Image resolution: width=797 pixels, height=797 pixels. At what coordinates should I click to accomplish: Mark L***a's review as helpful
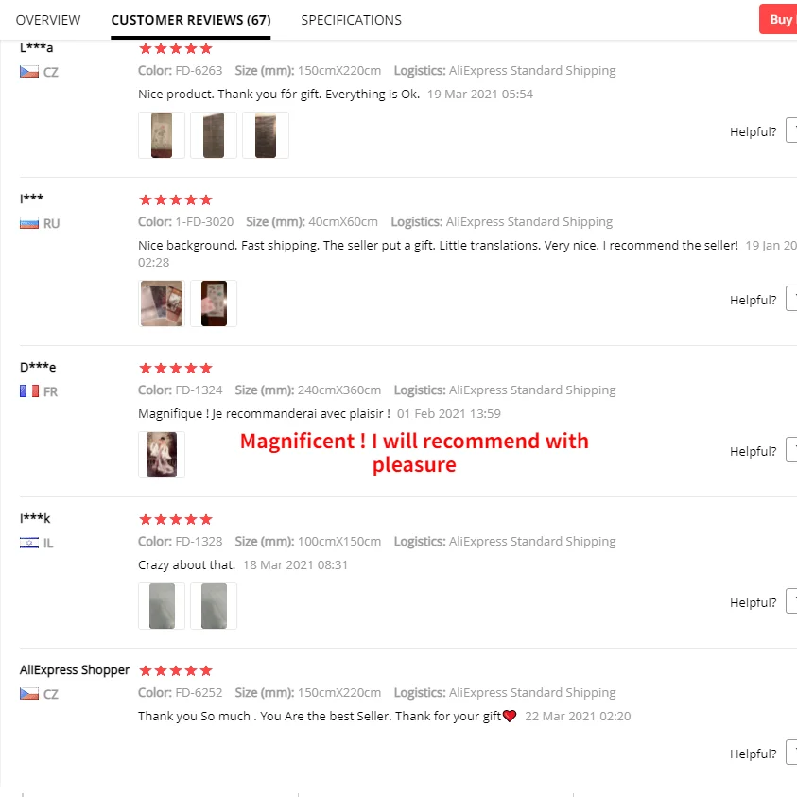click(x=791, y=131)
